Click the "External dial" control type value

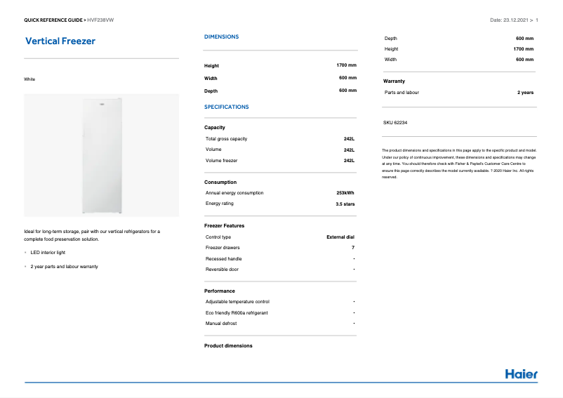[x=340, y=237]
